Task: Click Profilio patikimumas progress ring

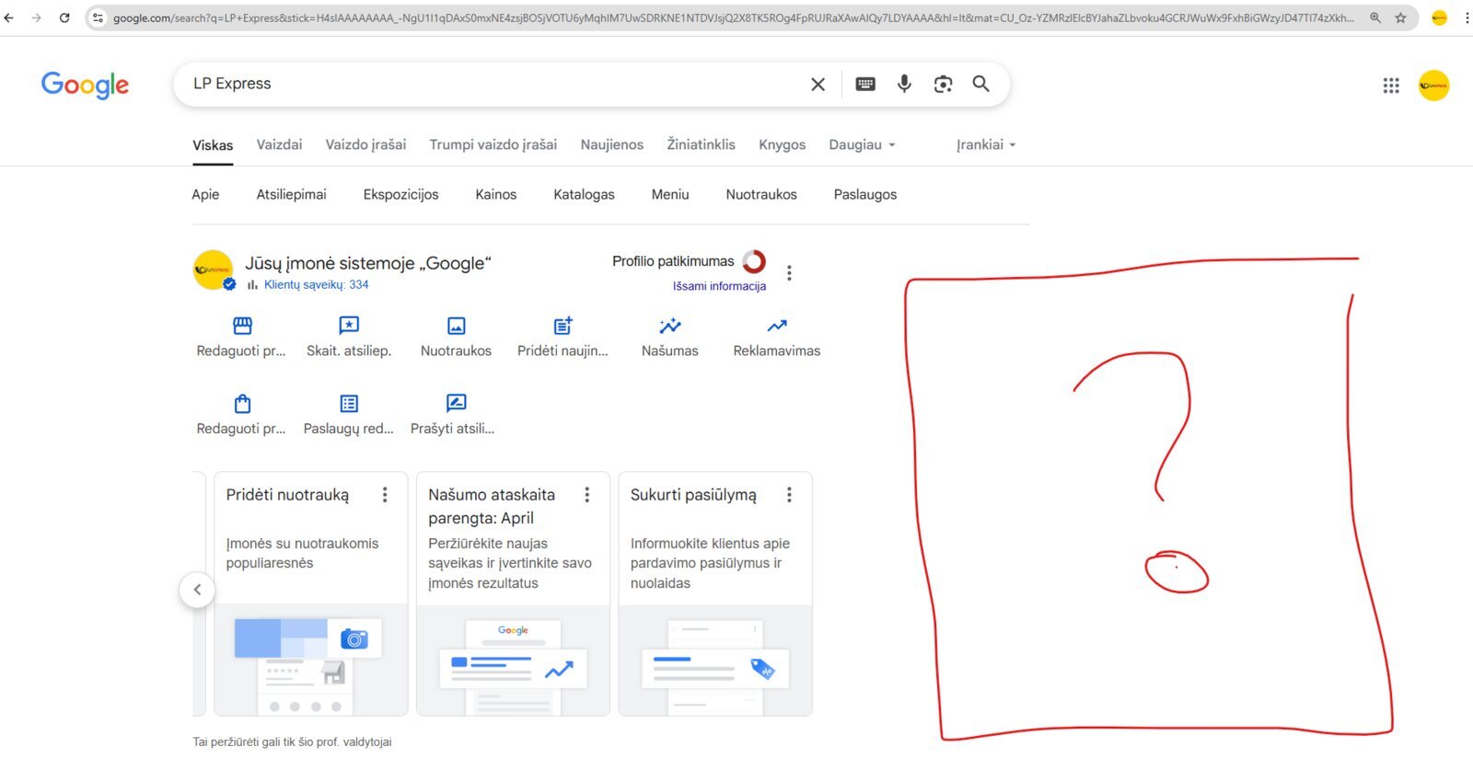Action: pos(754,262)
